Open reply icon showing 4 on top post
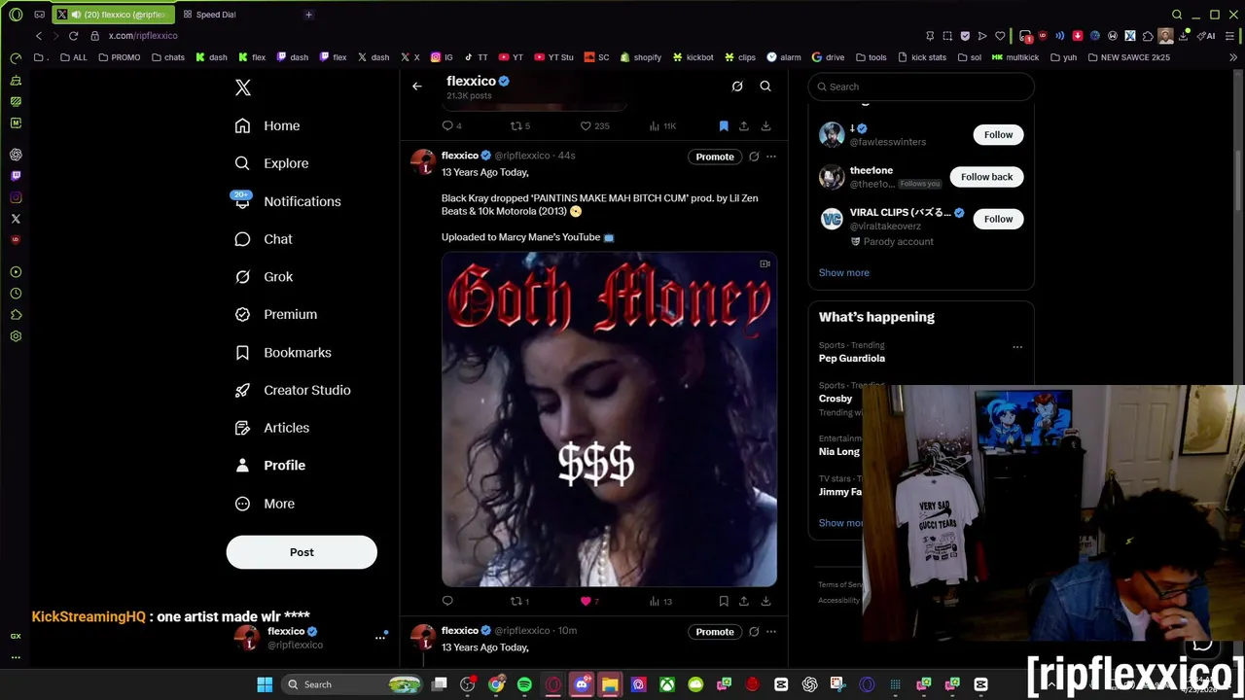 coord(451,125)
